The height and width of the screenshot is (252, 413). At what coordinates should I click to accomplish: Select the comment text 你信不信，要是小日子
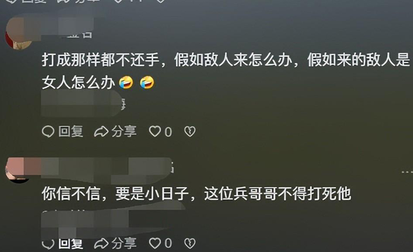pyautogui.click(x=115, y=194)
